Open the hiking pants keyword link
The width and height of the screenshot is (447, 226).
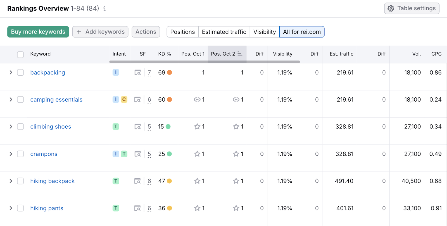47,208
